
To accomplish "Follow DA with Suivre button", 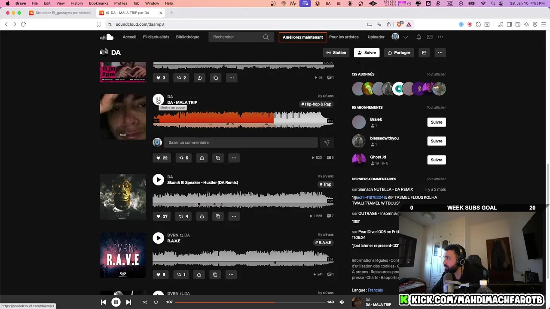I will point(367,52).
